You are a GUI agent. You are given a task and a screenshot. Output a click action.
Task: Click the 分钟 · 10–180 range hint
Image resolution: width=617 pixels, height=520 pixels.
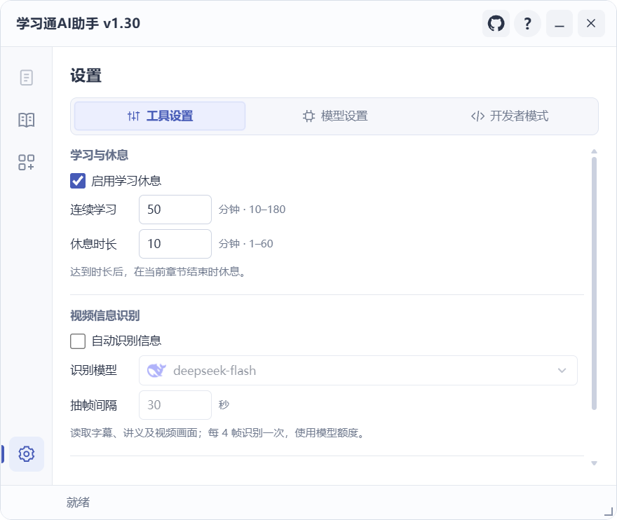pos(252,210)
